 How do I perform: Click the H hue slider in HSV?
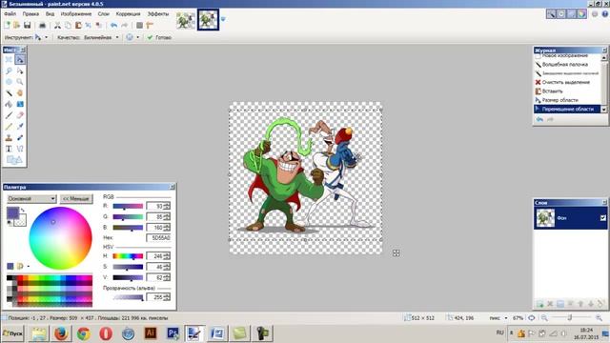coord(128,256)
